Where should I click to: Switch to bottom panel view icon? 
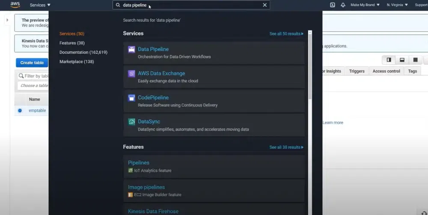coord(402,60)
